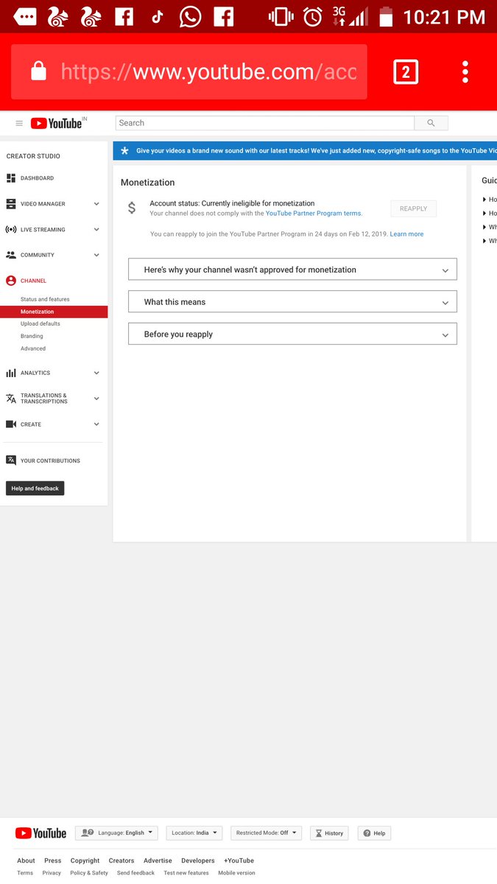Click the Channel person icon
The height and width of the screenshot is (884, 497).
point(11,281)
